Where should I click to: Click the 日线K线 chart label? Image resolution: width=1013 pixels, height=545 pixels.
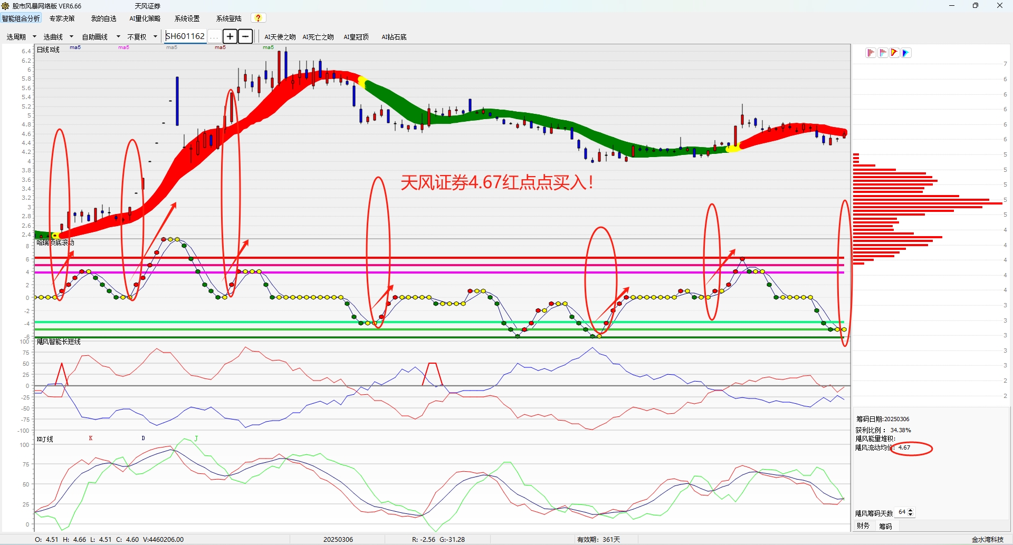(x=48, y=50)
